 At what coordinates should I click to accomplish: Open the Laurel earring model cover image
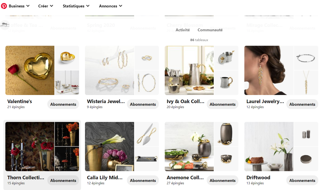click(269, 70)
